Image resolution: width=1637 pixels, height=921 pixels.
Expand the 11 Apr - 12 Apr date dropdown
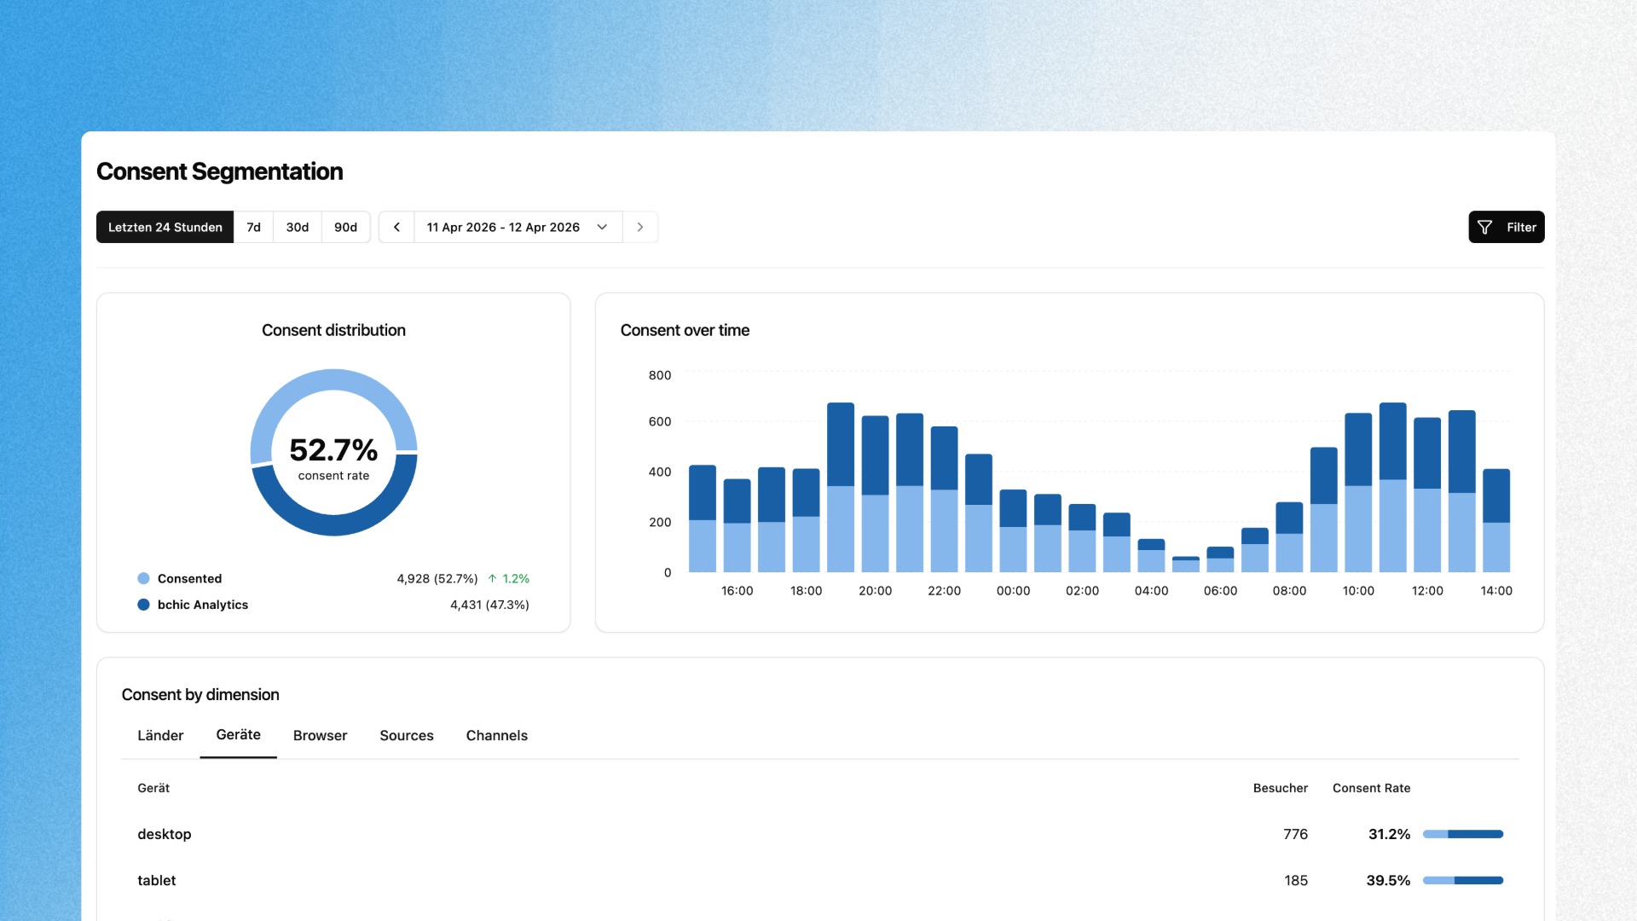(x=602, y=227)
